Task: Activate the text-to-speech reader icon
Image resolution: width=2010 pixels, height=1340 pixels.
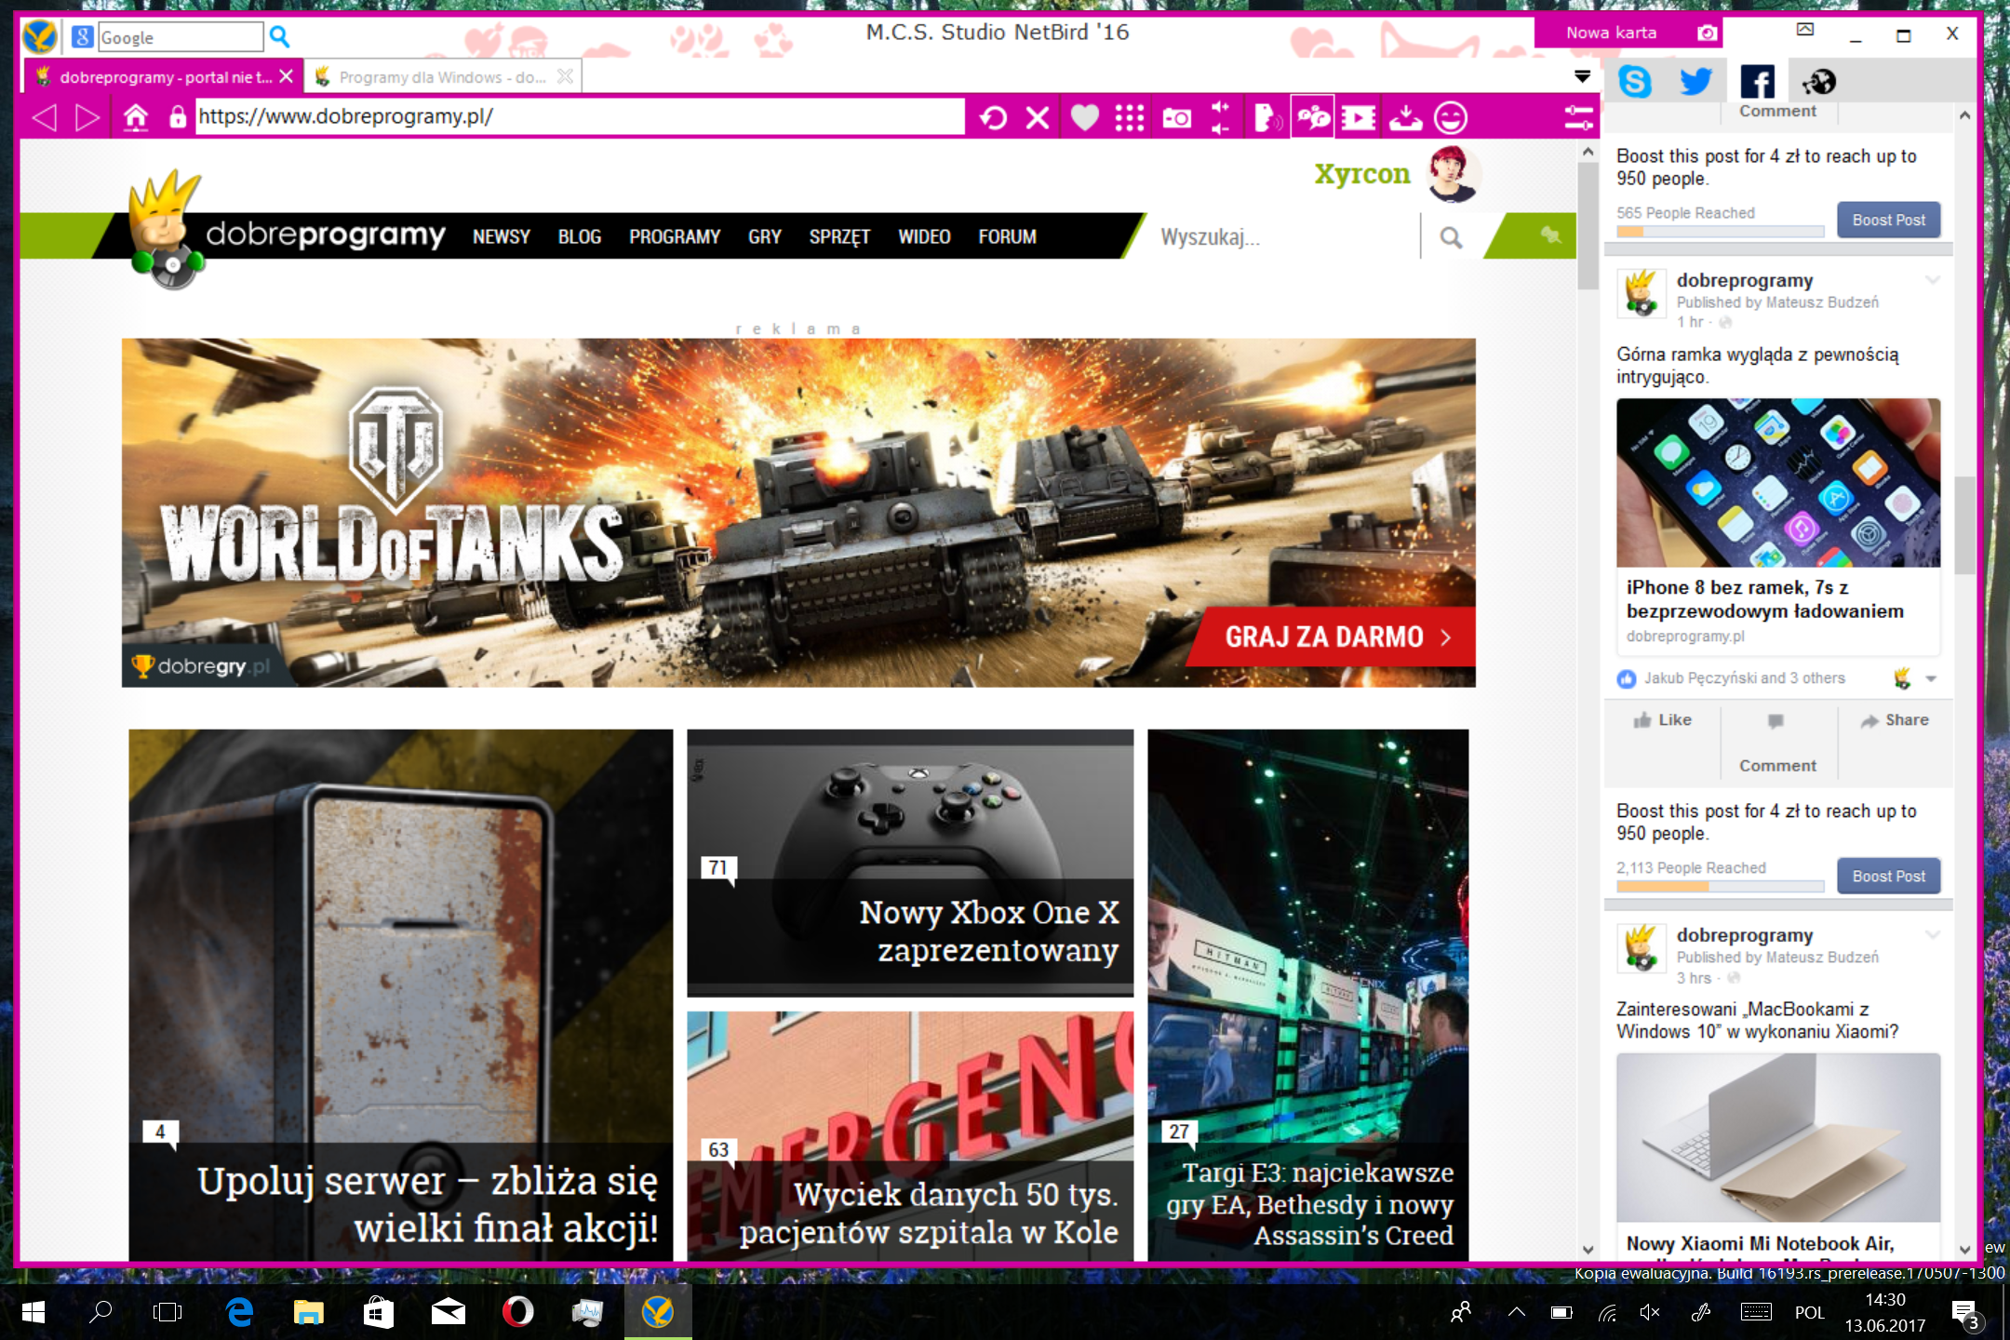Action: 1266,116
